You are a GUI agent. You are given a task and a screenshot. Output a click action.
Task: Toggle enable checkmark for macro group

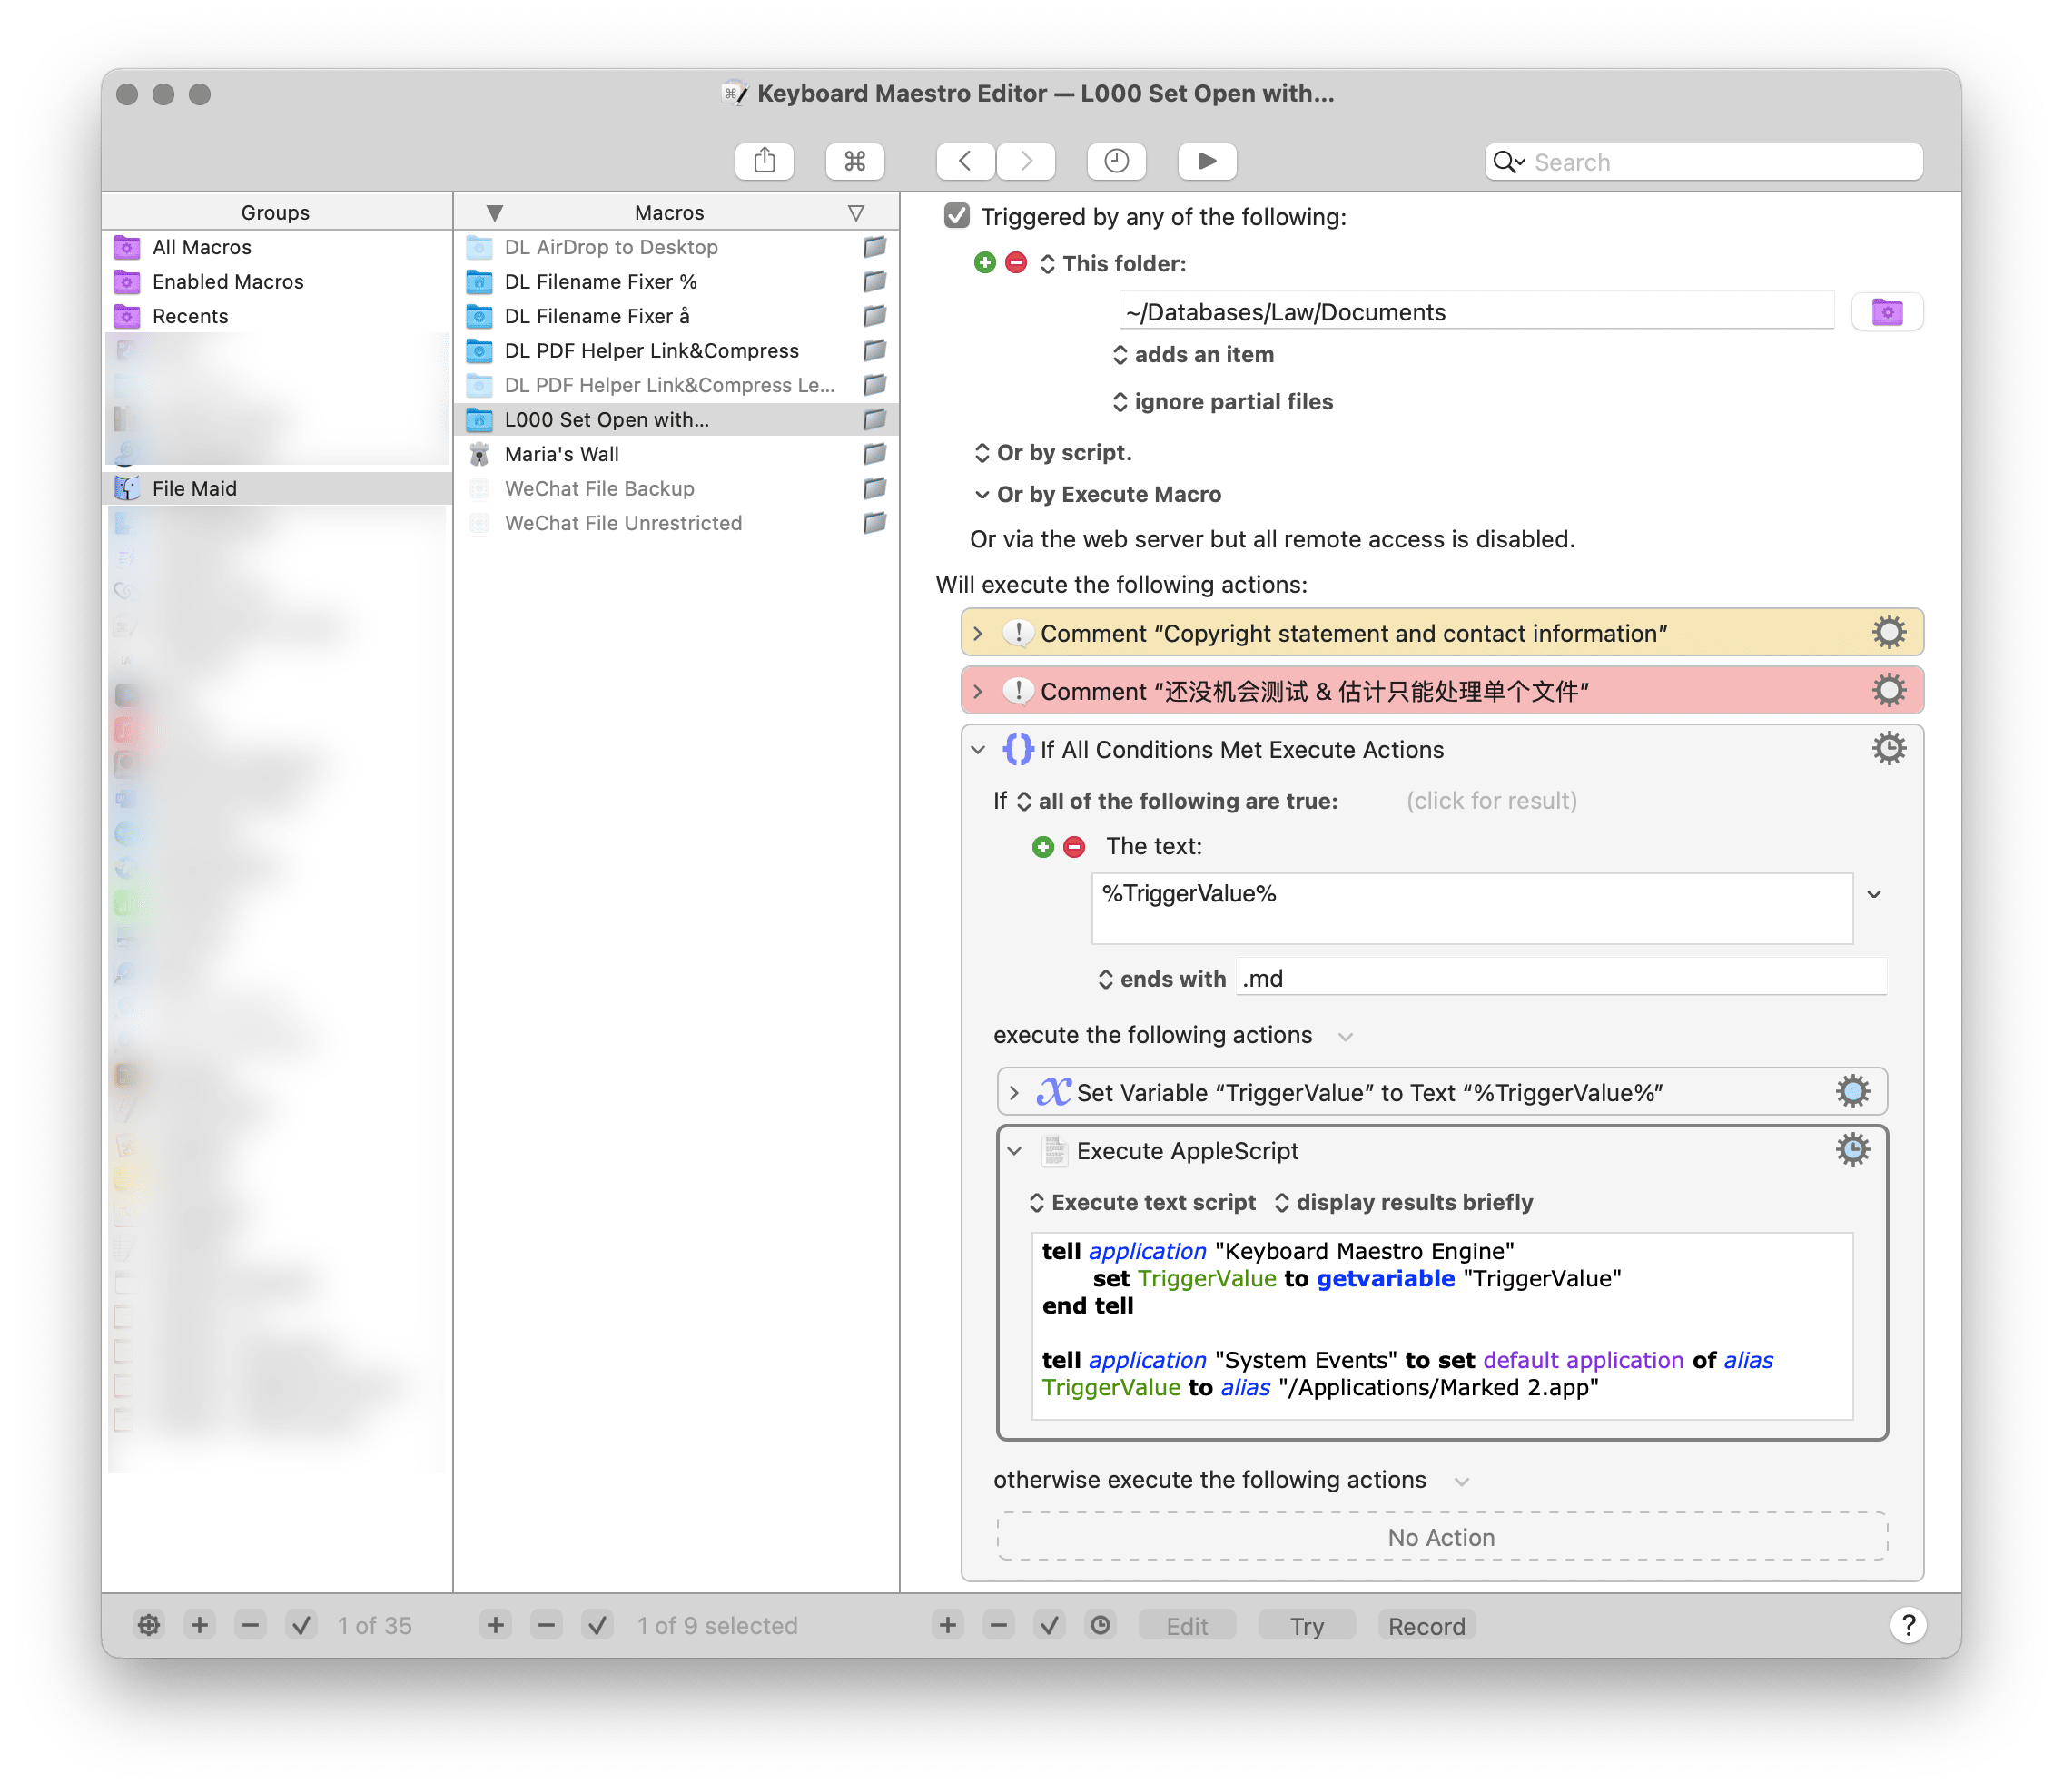[301, 1625]
